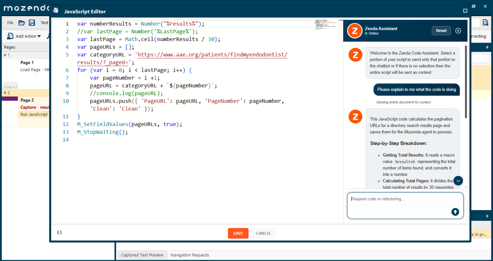Click the Open folder icon in toolbar
The image size is (493, 261).
22,23
